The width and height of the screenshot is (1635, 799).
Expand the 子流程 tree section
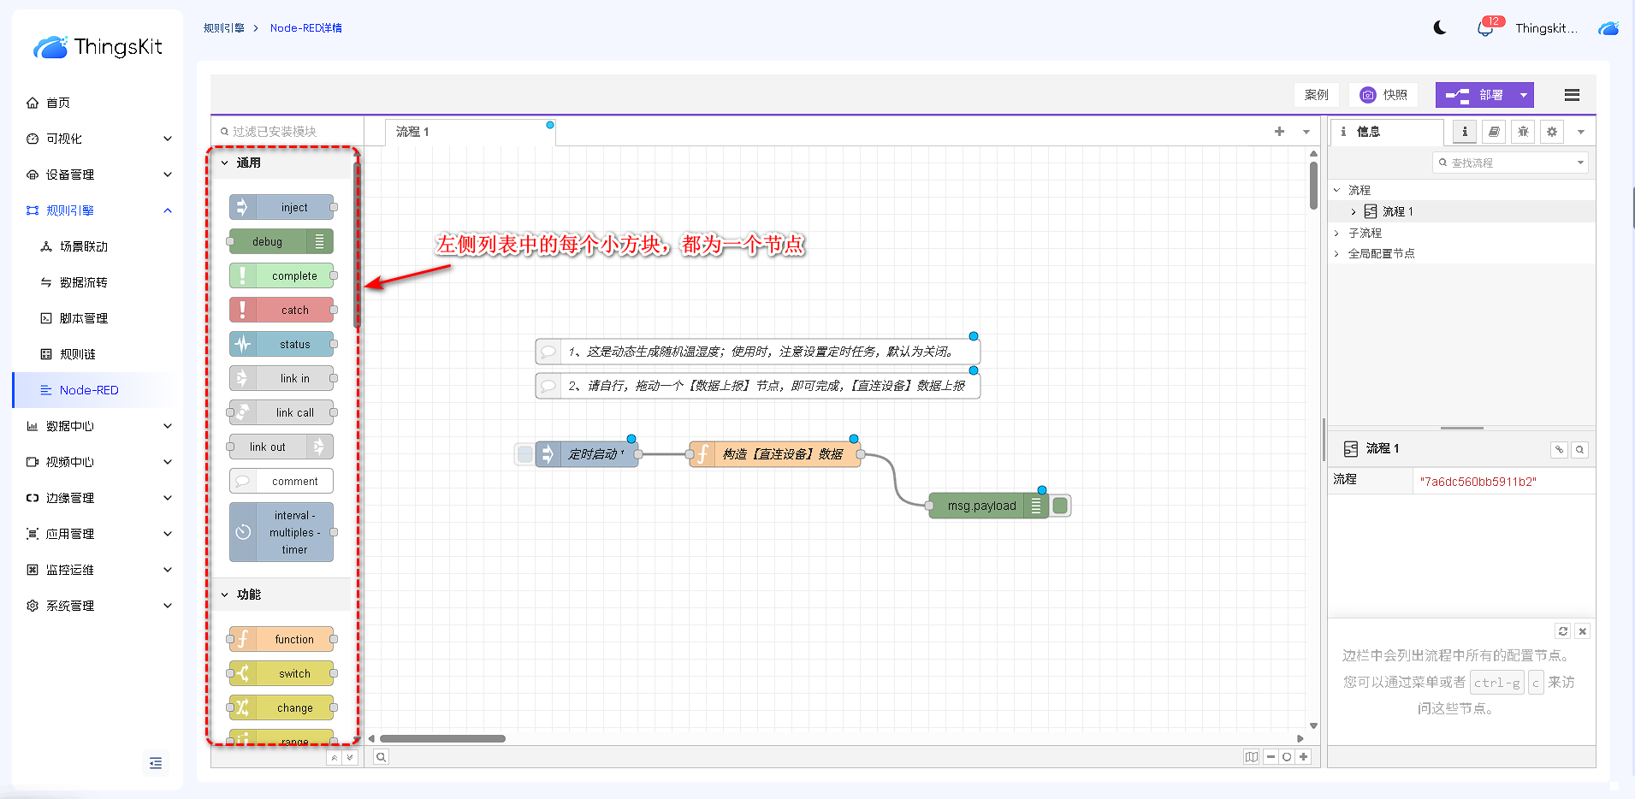pyautogui.click(x=1337, y=233)
